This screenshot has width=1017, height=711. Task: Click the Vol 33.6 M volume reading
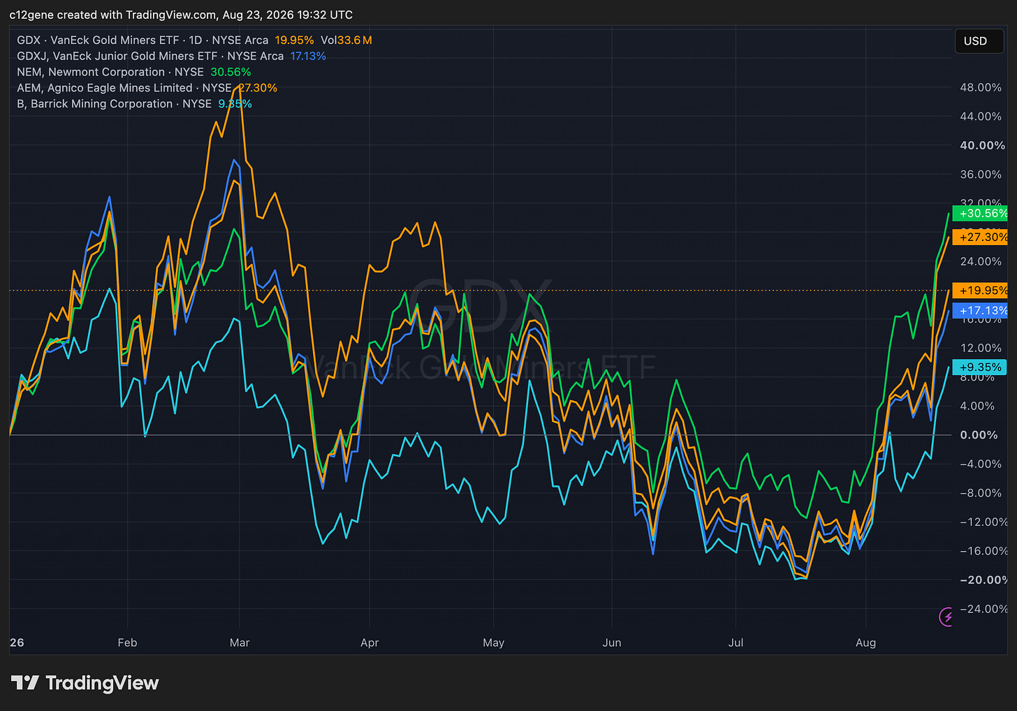click(346, 41)
